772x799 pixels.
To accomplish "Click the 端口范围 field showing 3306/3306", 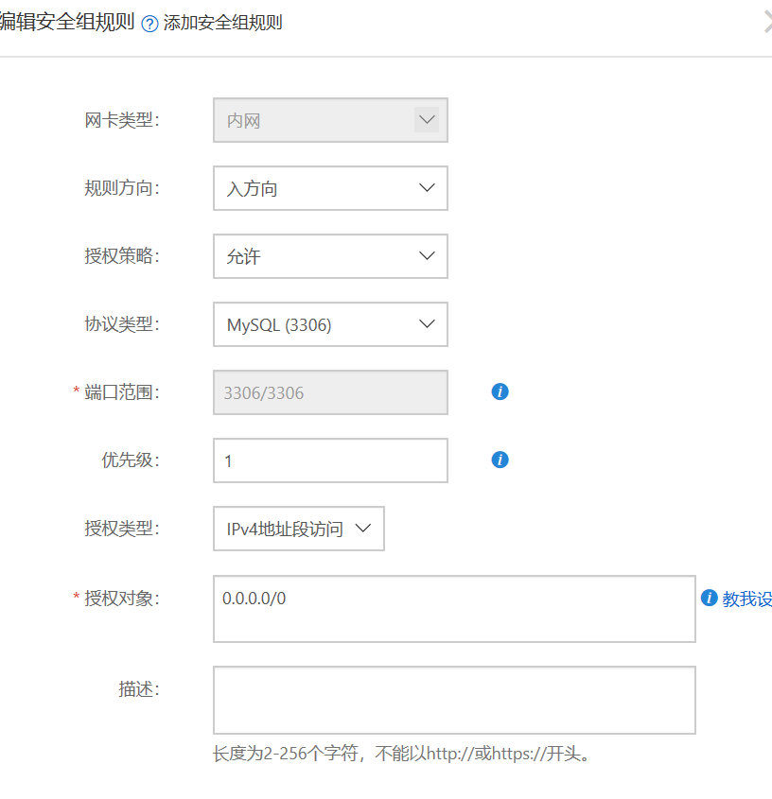I will click(330, 392).
